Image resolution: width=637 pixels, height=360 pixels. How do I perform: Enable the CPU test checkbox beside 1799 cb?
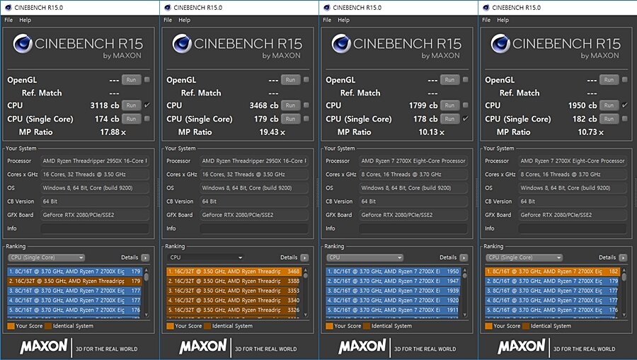(x=466, y=105)
